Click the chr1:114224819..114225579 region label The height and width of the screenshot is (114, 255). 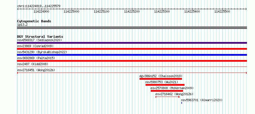click(x=39, y=6)
